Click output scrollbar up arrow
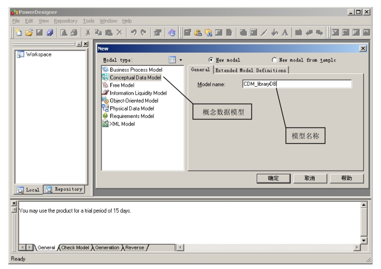 point(363,205)
